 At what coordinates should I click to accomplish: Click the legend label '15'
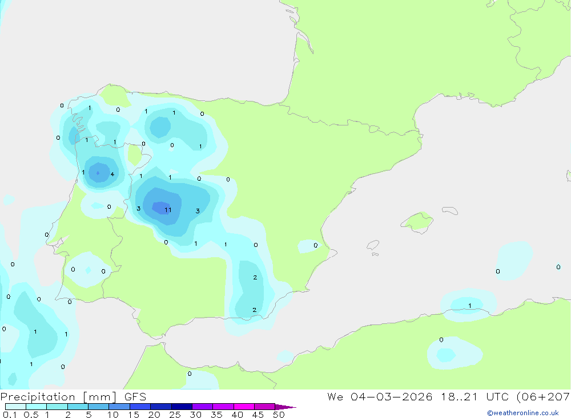pyautogui.click(x=134, y=415)
